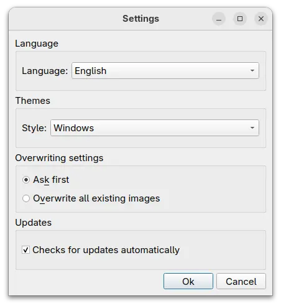Screen dimensions: 281x306
Task: Click the arrow on the Style combo box
Action: coord(252,128)
